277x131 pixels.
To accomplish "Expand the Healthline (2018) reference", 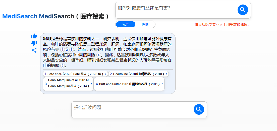I will pyautogui.click(x=138, y=74).
